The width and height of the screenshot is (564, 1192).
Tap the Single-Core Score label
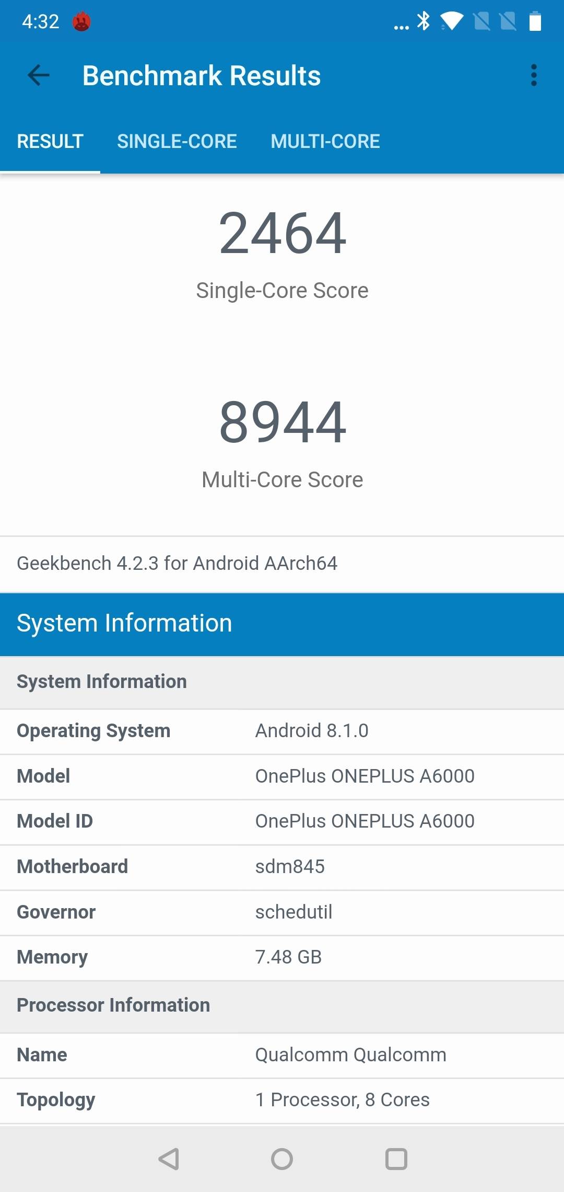pos(283,291)
